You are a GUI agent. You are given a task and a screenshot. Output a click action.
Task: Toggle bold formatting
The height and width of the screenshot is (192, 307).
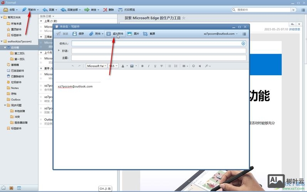point(143,66)
